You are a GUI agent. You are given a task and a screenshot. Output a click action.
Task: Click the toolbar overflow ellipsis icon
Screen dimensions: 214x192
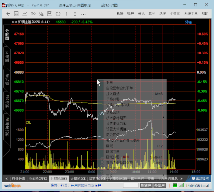pyautogui.click(x=83, y=14)
